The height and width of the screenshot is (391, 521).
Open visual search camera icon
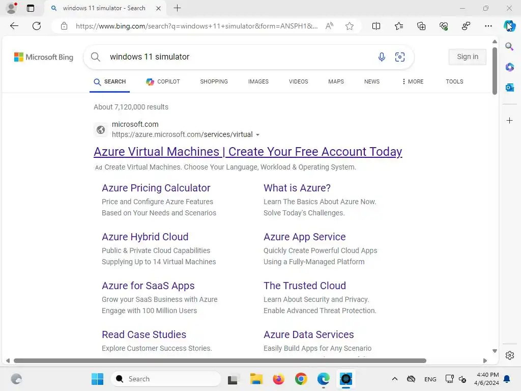(x=400, y=57)
